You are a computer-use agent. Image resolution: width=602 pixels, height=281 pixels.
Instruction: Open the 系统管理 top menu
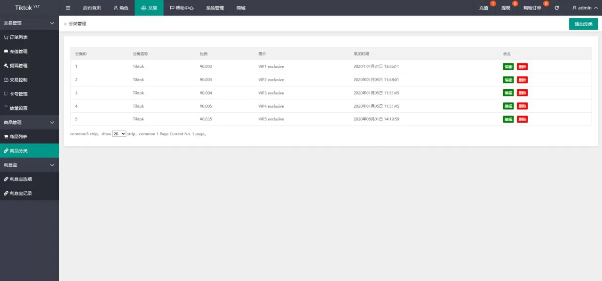tap(214, 8)
